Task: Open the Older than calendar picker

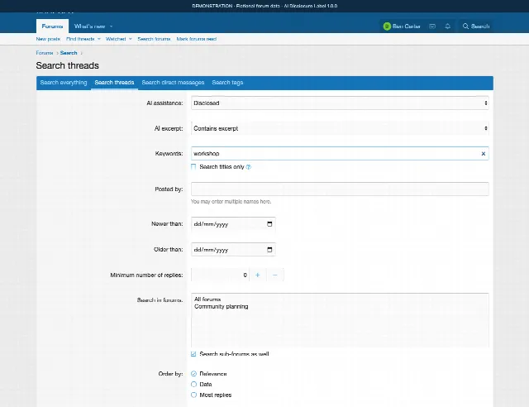Action: pos(269,250)
